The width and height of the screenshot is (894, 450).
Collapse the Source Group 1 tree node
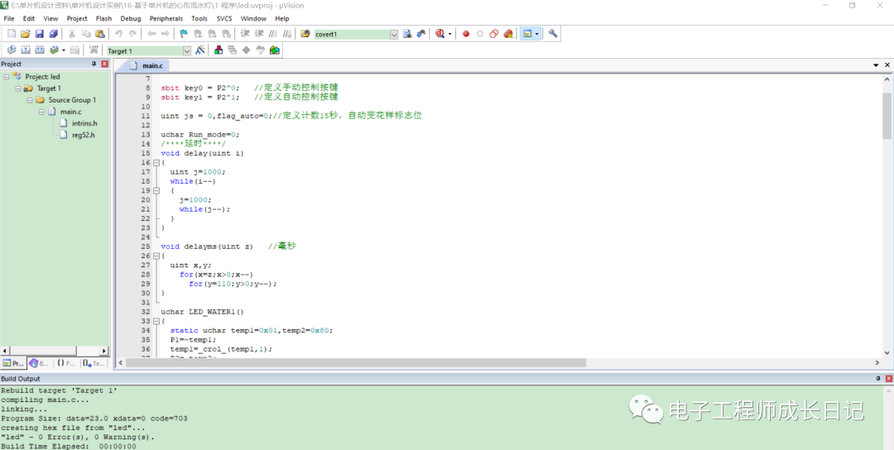click(x=30, y=100)
